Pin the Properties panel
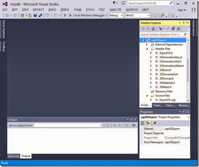 (x=184, y=112)
